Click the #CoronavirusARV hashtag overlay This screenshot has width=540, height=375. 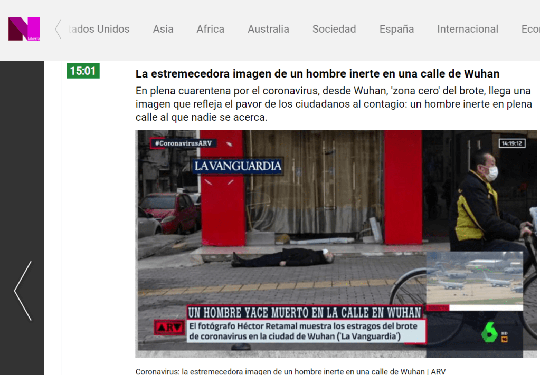point(179,142)
